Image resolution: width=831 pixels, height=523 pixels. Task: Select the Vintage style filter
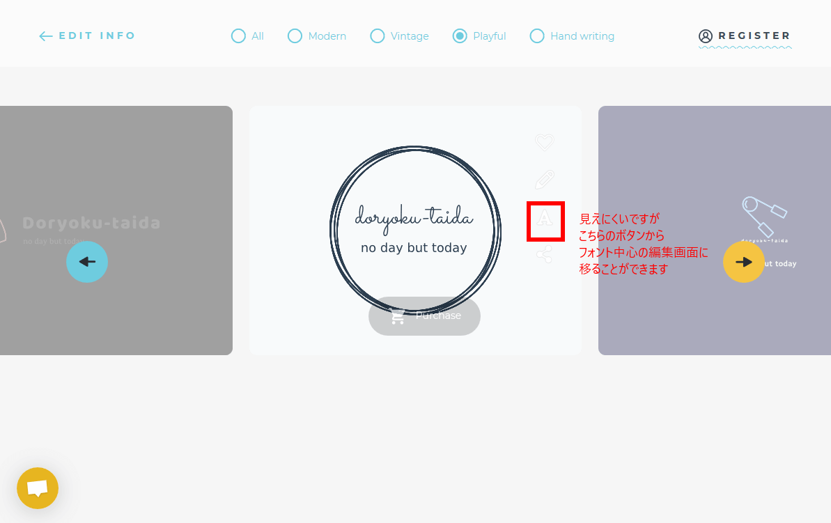[x=378, y=36]
